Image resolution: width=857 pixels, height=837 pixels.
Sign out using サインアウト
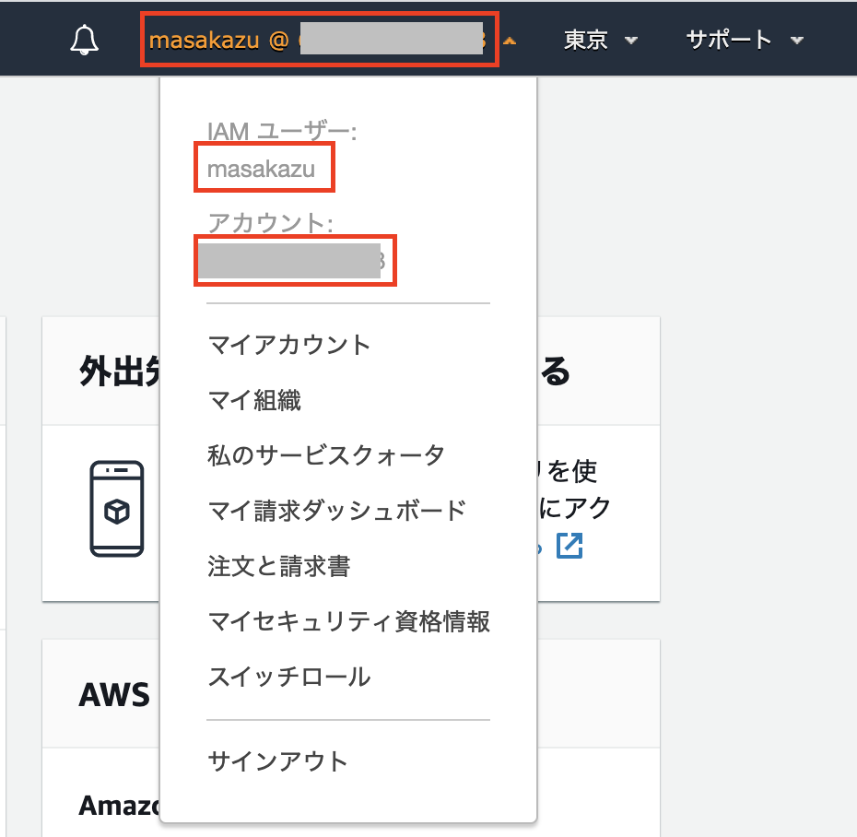click(278, 761)
